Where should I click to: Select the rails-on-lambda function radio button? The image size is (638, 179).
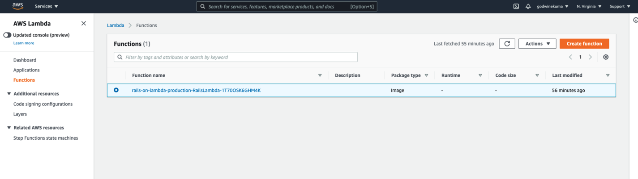click(116, 90)
